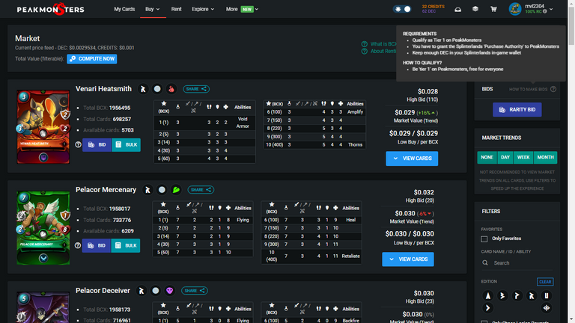Click BULK for Venari Heatsmith

tap(126, 144)
